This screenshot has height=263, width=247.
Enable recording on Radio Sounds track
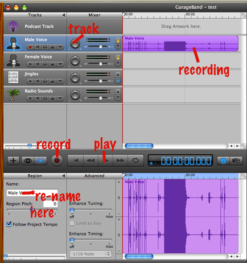click(x=30, y=98)
